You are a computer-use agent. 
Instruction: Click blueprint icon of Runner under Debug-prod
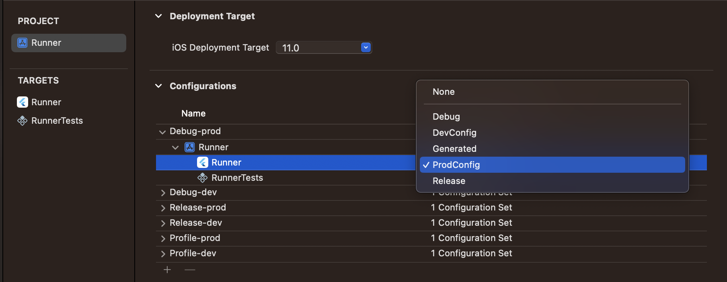[x=190, y=147]
